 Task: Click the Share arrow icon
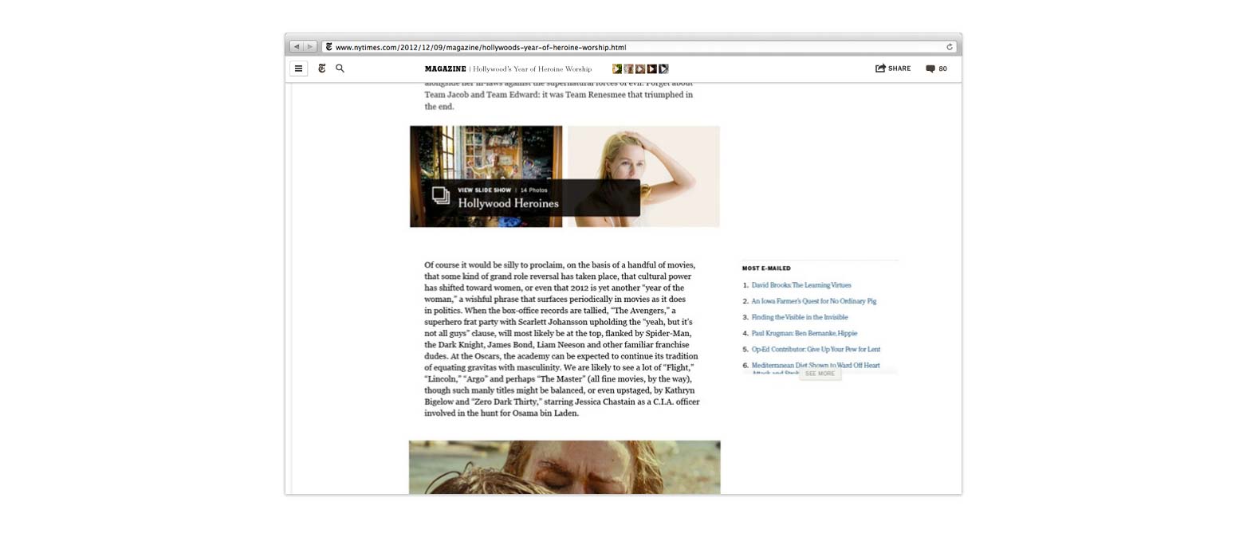(880, 69)
